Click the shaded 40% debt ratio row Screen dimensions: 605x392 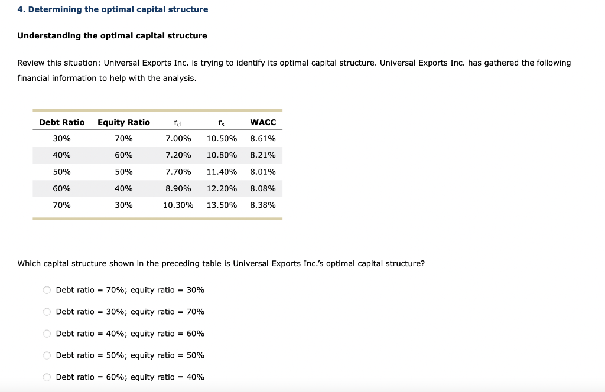click(157, 155)
